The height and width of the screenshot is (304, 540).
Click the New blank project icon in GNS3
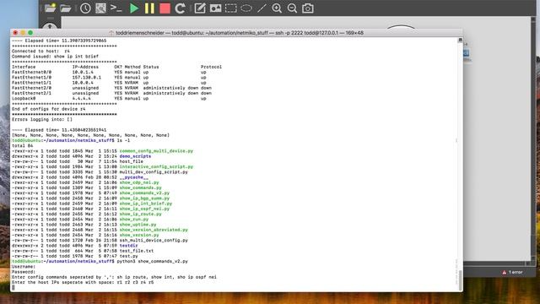tap(50, 8)
